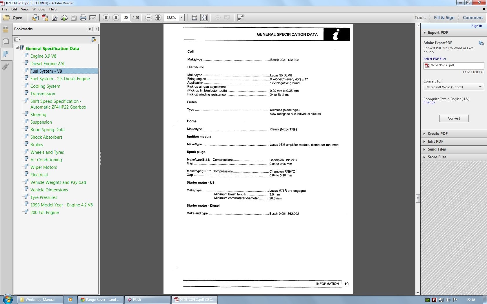This screenshot has height=304, width=487.
Task: Open the Diesel Engine 2.5L bookmark
Action: 48,64
